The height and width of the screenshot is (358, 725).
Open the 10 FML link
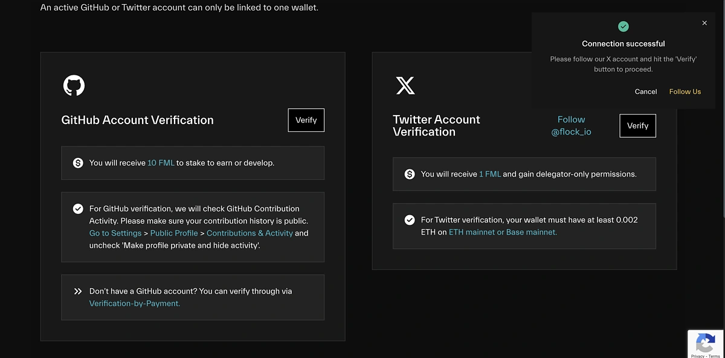pyautogui.click(x=161, y=163)
